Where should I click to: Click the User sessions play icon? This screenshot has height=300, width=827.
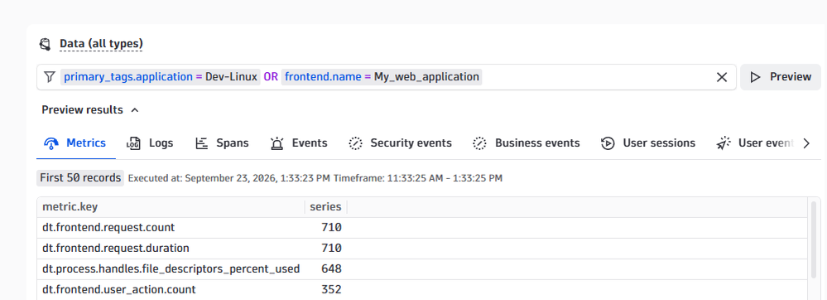[x=608, y=143]
